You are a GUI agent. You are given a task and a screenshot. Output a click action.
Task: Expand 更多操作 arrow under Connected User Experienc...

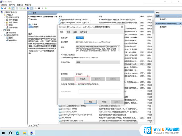pyautogui.click(x=180, y=27)
